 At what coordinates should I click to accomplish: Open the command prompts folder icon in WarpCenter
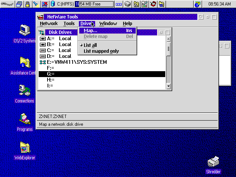(x=162, y=4)
